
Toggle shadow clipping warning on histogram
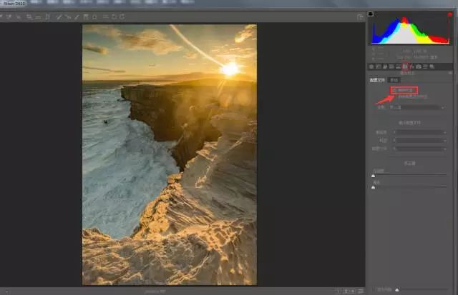(371, 14)
